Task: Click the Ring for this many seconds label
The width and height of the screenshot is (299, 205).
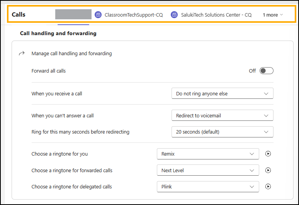Action: (x=80, y=132)
